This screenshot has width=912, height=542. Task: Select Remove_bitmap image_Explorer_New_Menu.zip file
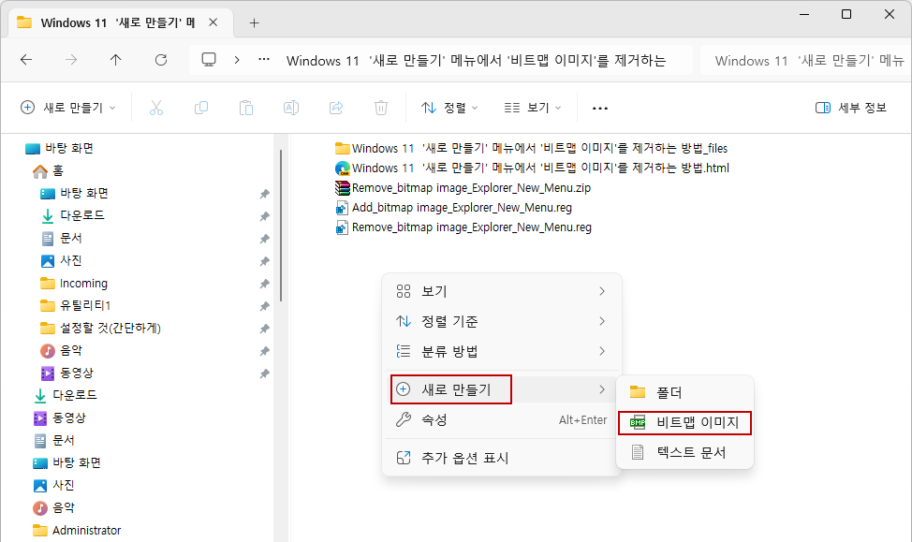click(x=463, y=188)
